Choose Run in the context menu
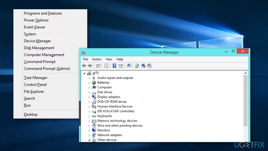This screenshot has height=151, width=268. coord(27,105)
